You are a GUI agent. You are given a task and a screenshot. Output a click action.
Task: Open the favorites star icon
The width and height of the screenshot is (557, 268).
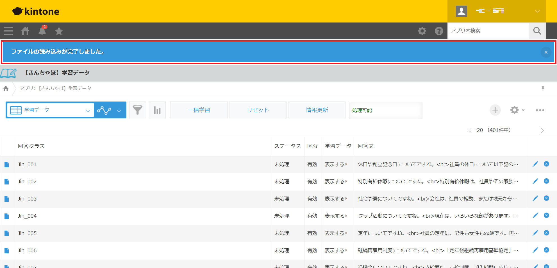click(59, 31)
